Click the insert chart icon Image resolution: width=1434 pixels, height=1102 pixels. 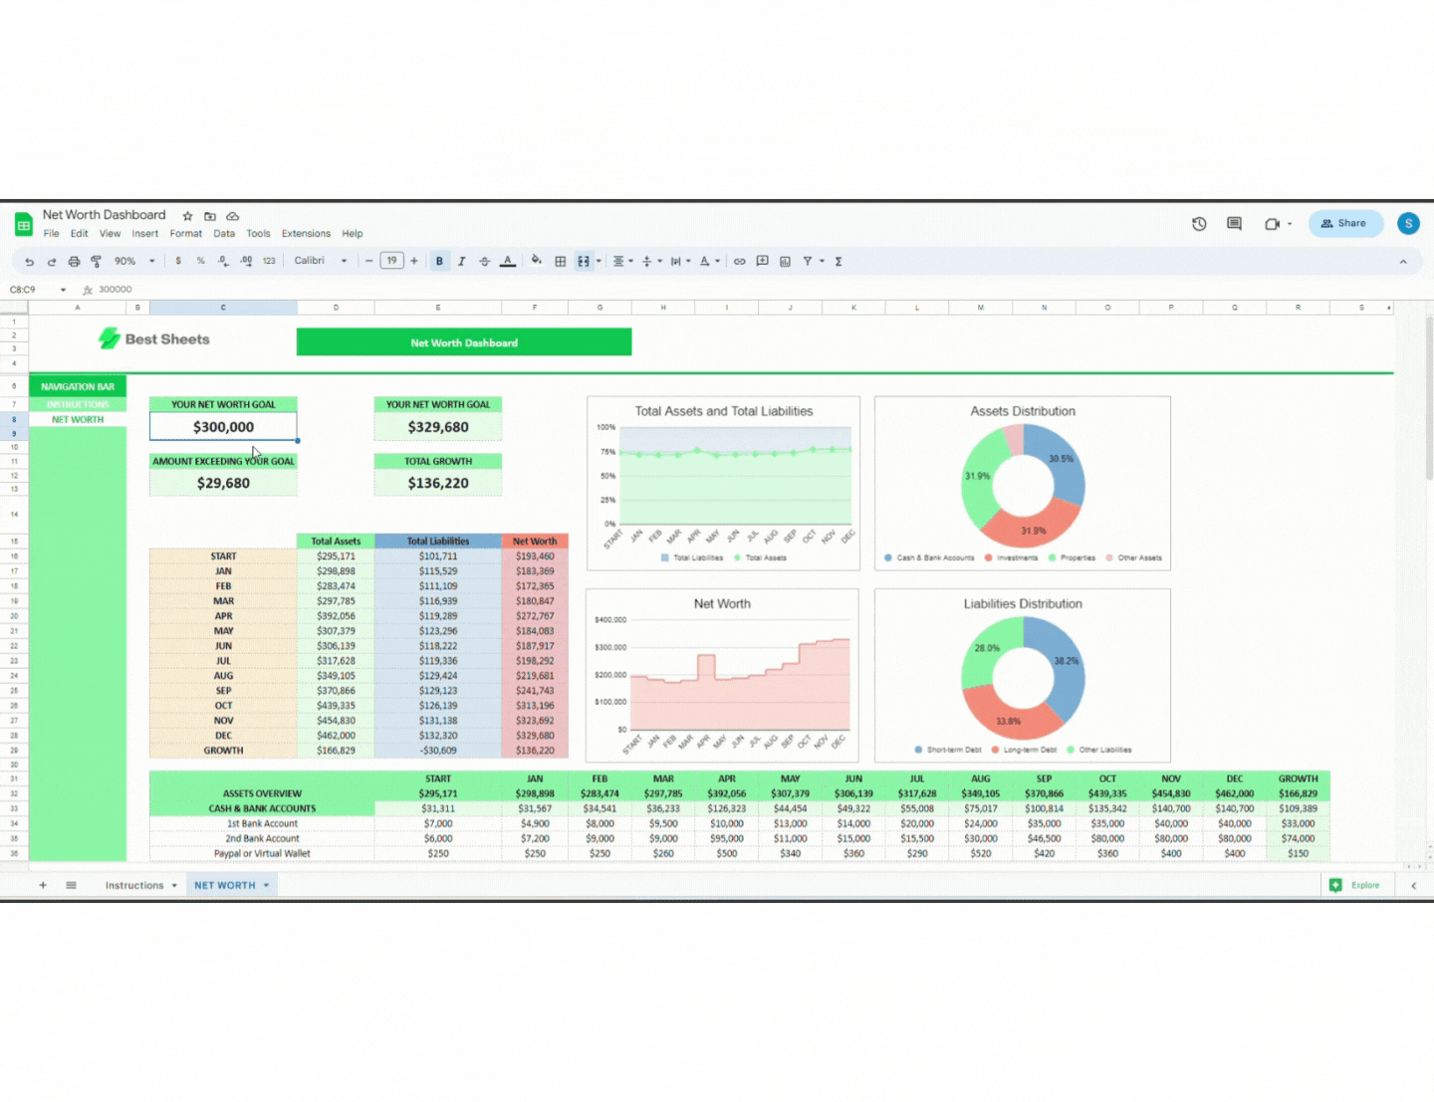pos(785,262)
